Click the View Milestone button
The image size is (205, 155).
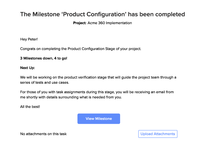click(x=99, y=119)
